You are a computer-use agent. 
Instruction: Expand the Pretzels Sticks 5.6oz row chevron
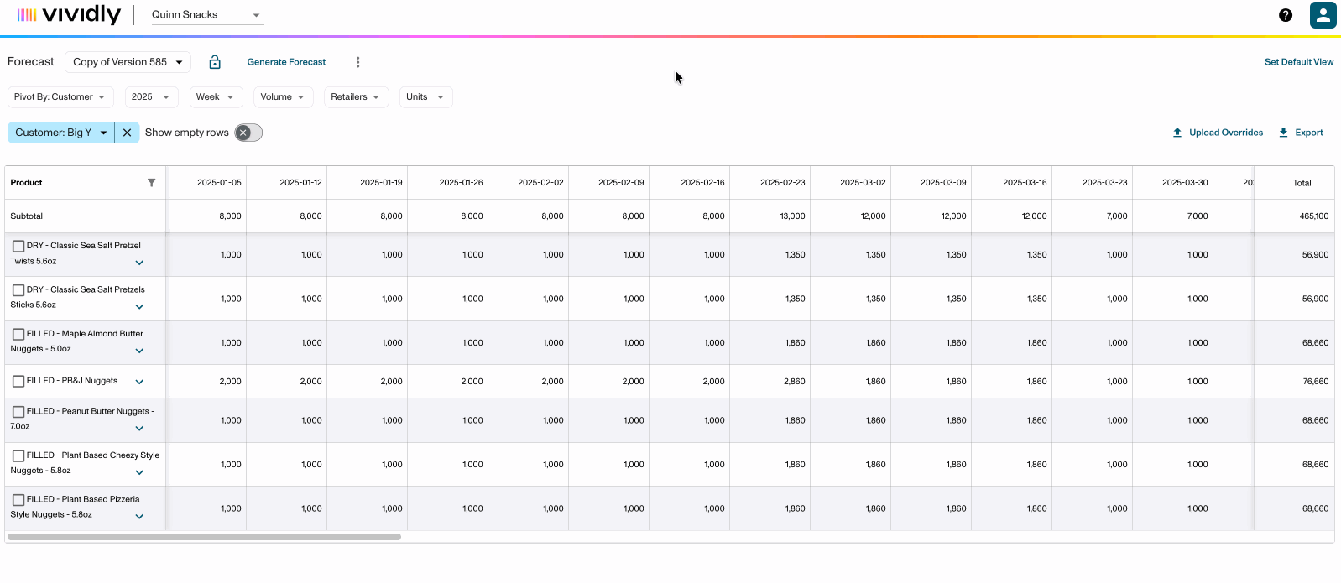click(x=139, y=307)
